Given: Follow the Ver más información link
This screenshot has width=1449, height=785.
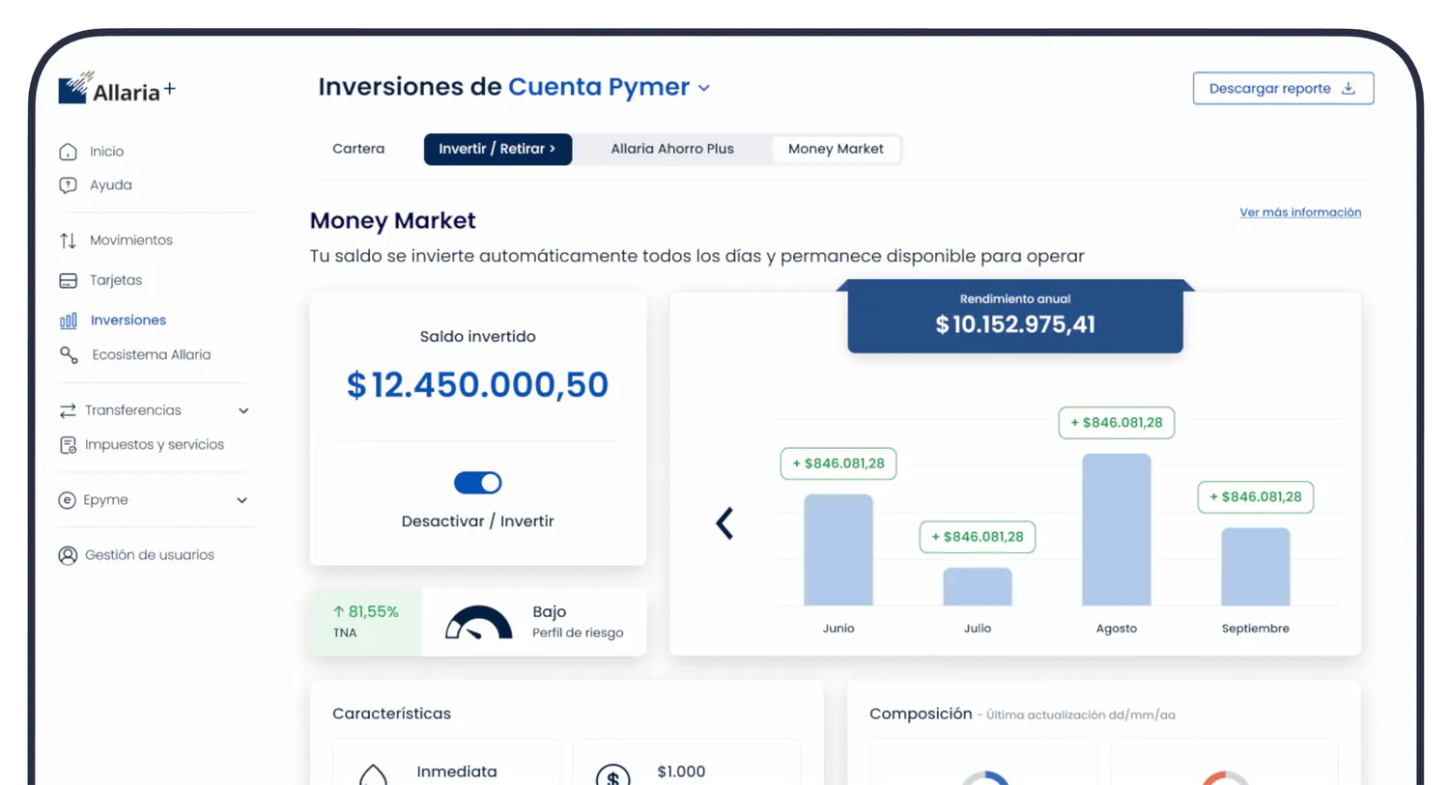Looking at the screenshot, I should click(1299, 212).
